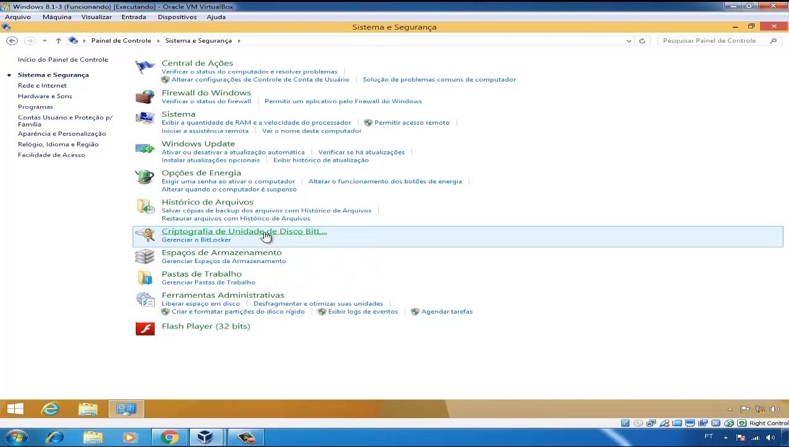The height and width of the screenshot is (447, 789).
Task: Go up one level with the up arrow
Action: click(x=59, y=41)
